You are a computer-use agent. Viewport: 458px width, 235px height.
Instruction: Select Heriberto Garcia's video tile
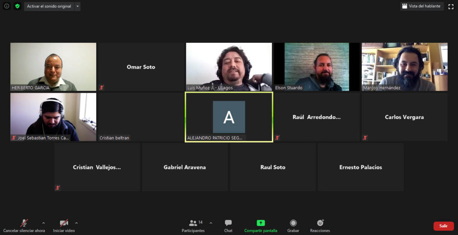(x=53, y=66)
